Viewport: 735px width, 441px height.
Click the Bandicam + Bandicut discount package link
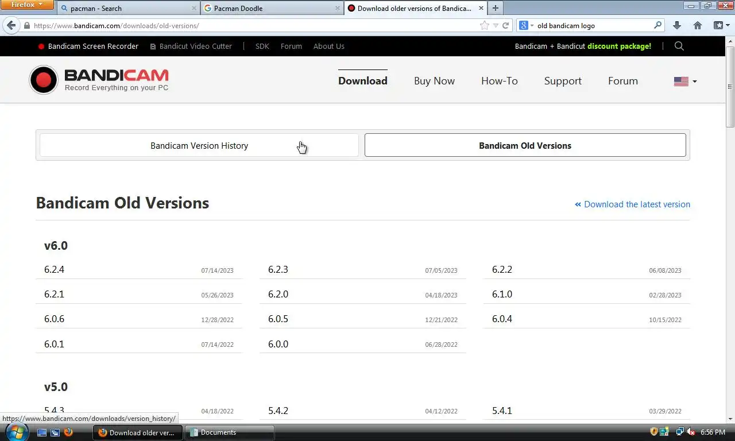point(583,47)
